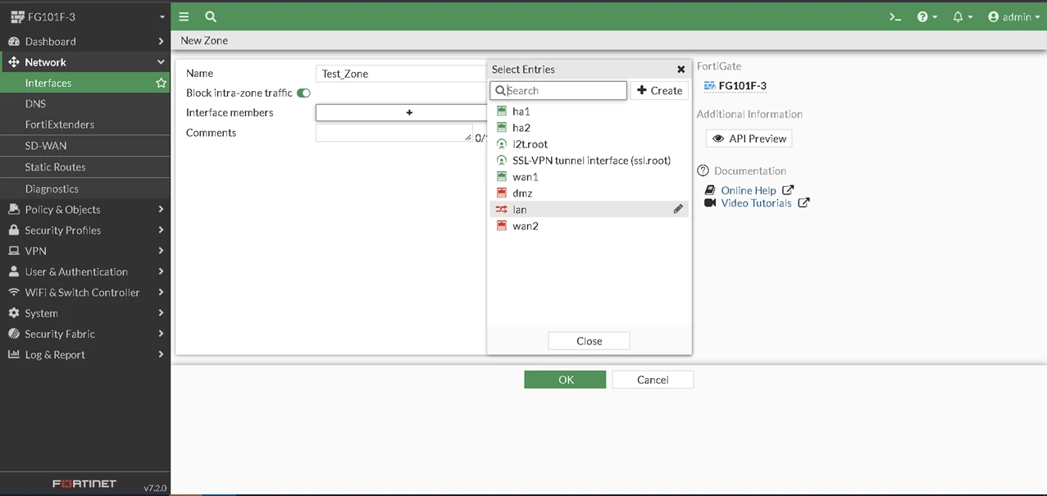Image resolution: width=1047 pixels, height=496 pixels.
Task: Click the Search box in Select Entries
Action: click(x=558, y=90)
